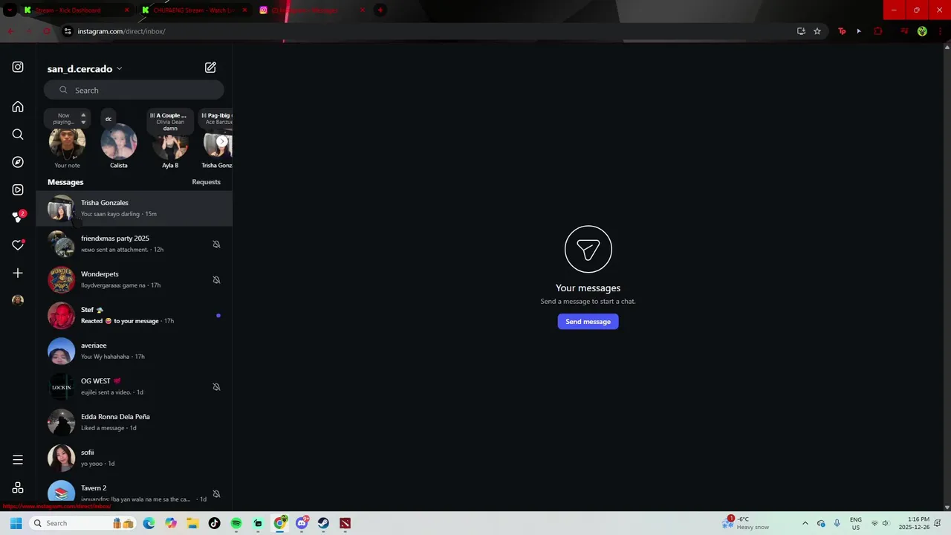The image size is (951, 535).
Task: Open the clock showing 1:16 PM
Action: [x=914, y=523]
